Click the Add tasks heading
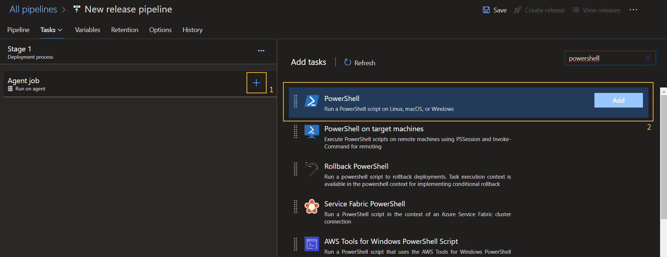This screenshot has width=667, height=257. tap(309, 62)
